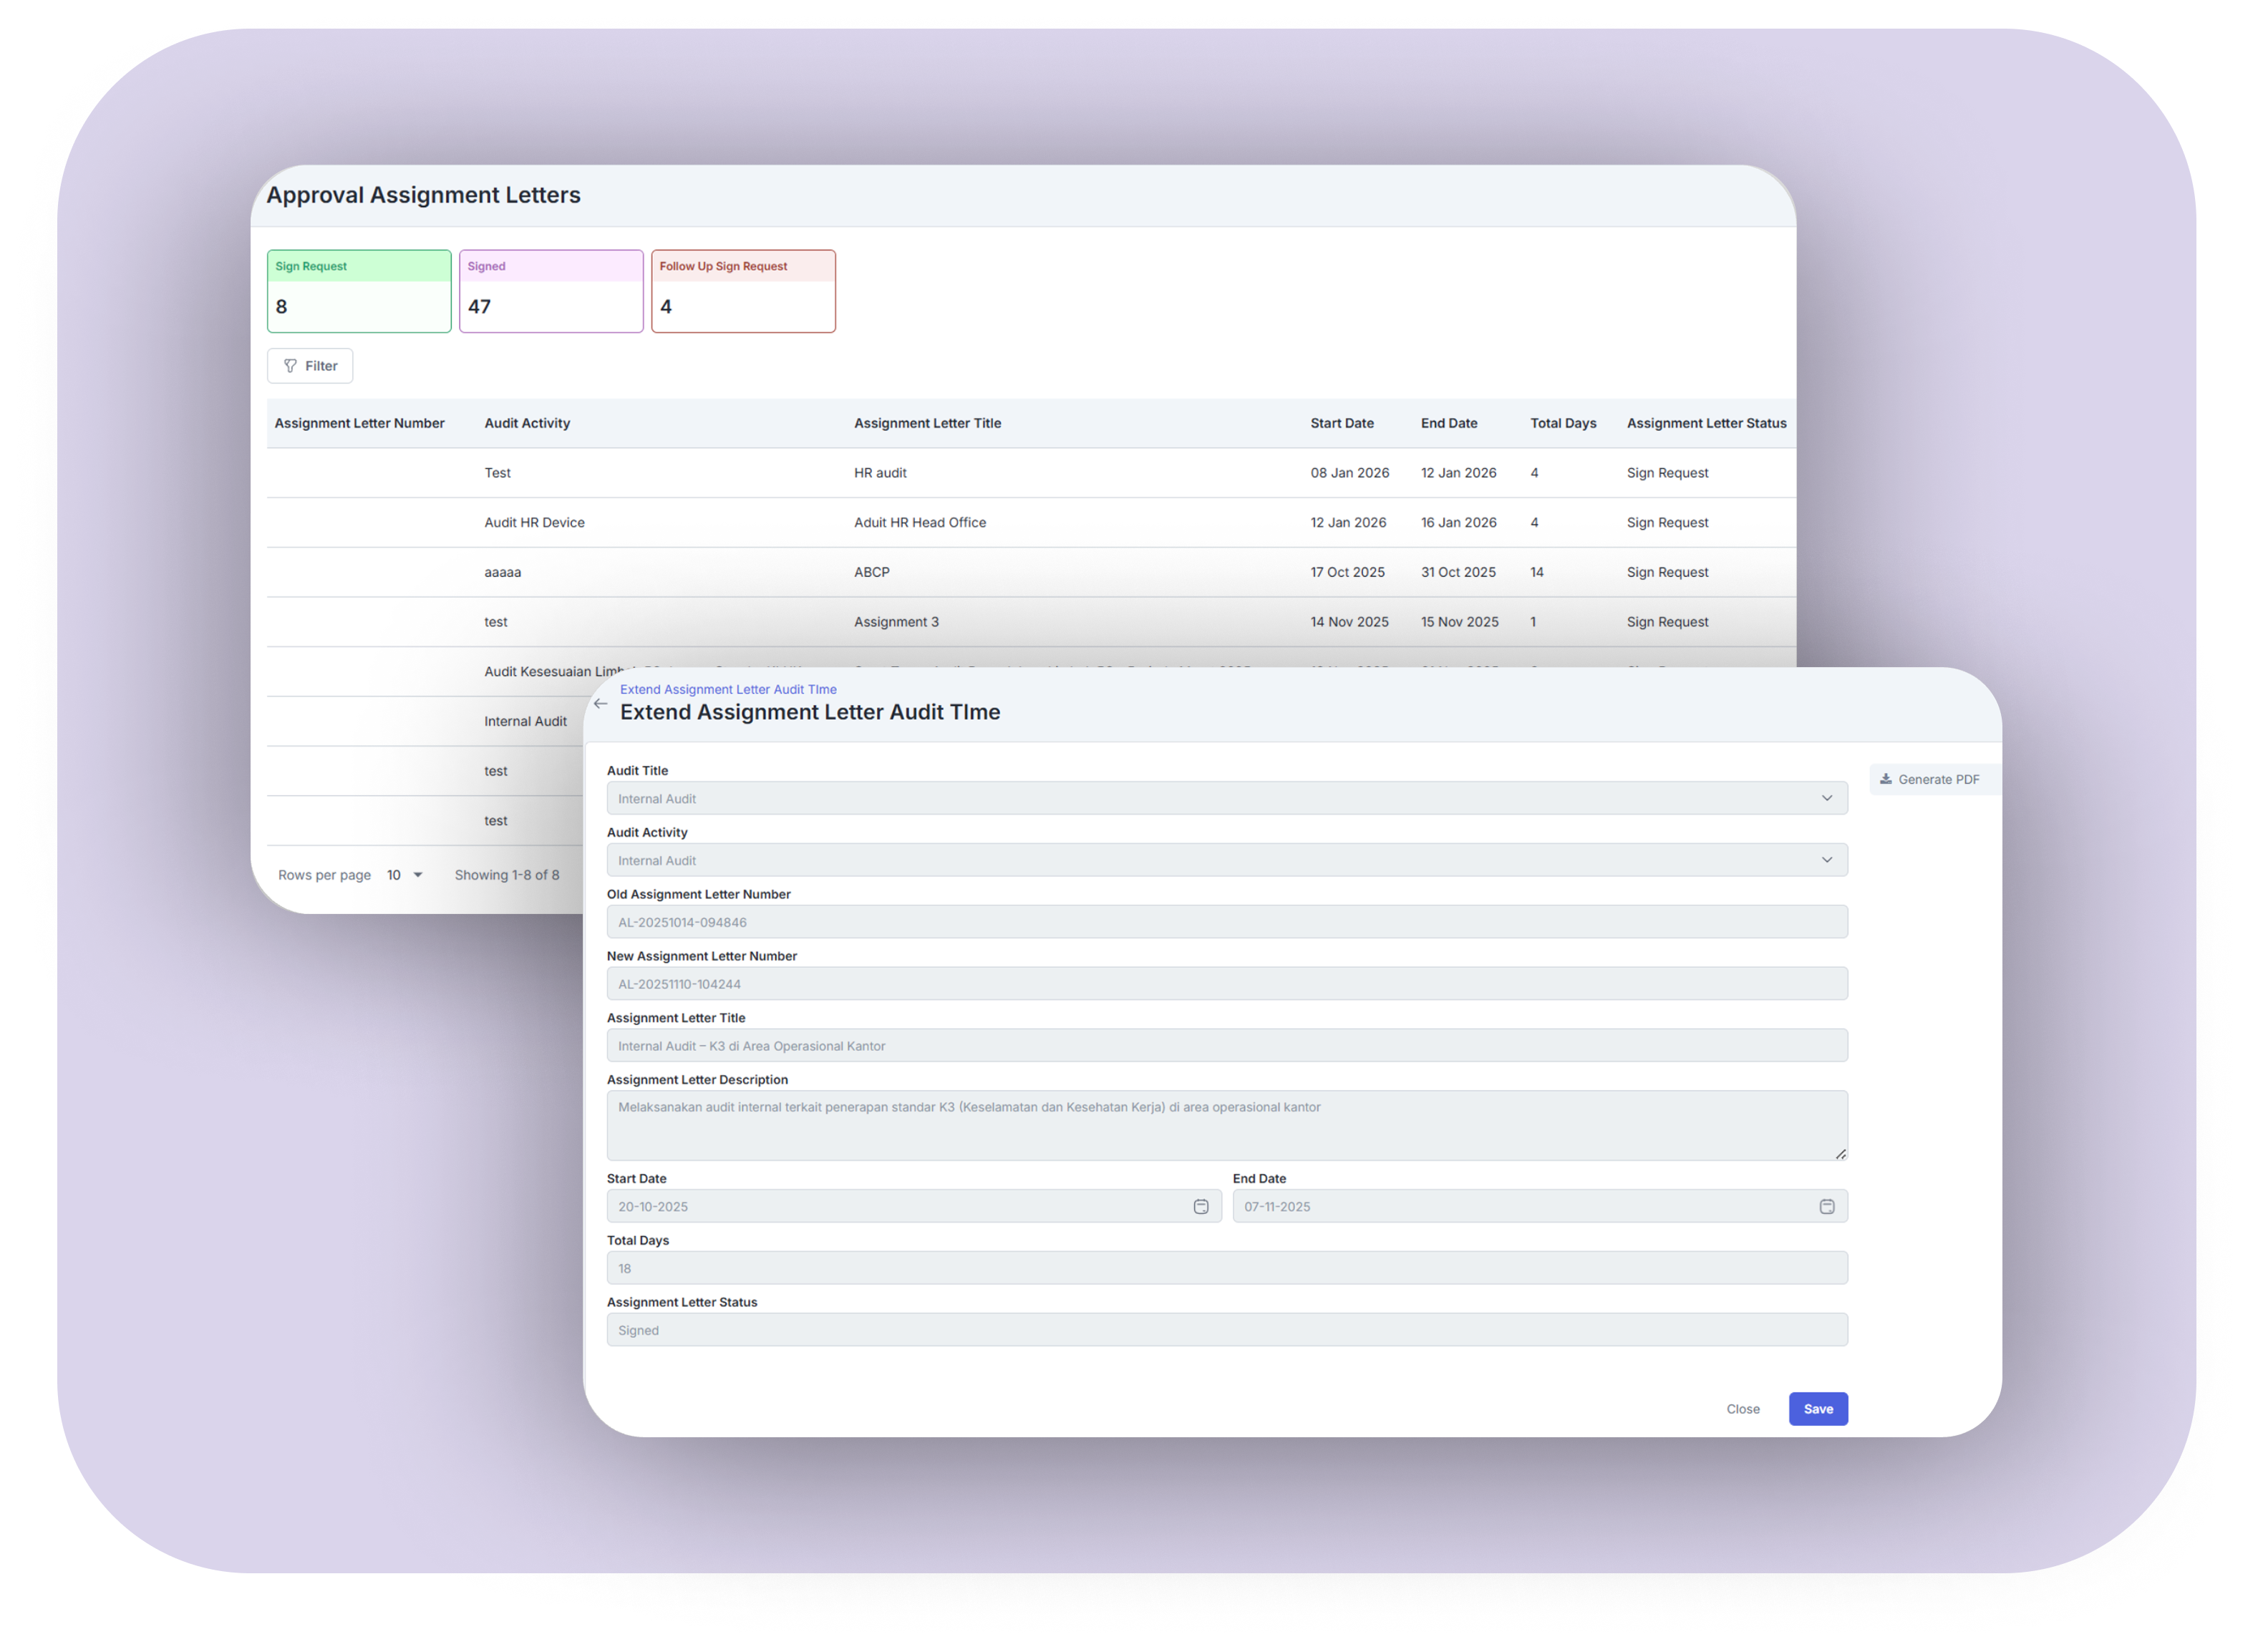
Task: Click the Total Days input field
Action: point(1226,1268)
